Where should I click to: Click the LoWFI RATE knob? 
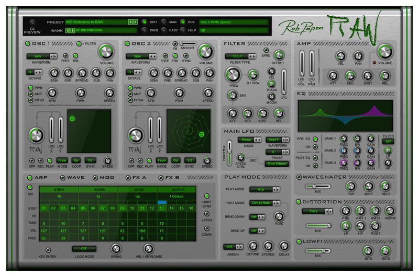tap(385, 251)
